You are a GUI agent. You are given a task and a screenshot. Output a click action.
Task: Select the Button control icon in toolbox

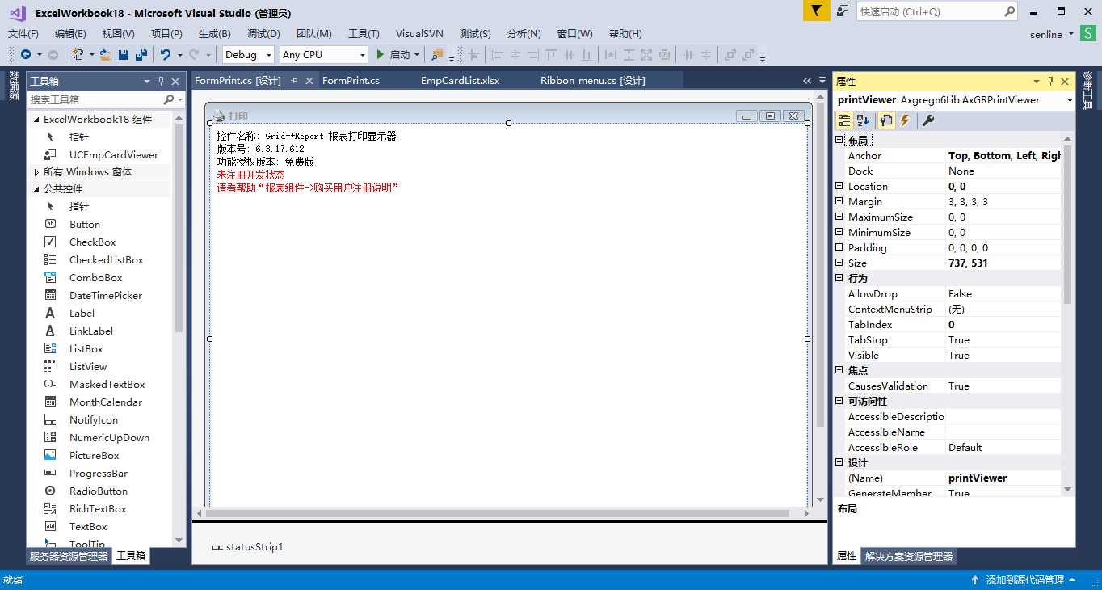coord(50,224)
